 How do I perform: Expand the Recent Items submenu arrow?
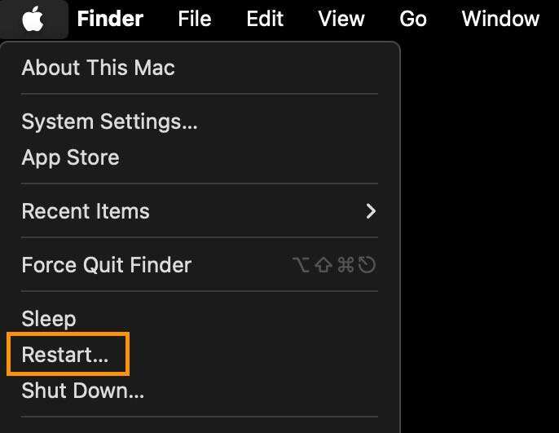coord(371,211)
